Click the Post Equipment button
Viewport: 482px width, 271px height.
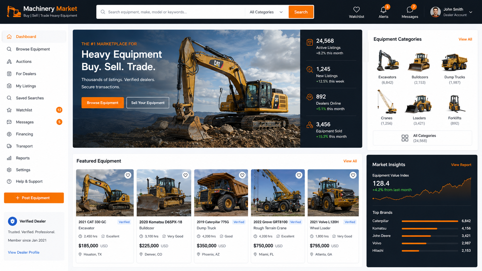pos(34,198)
